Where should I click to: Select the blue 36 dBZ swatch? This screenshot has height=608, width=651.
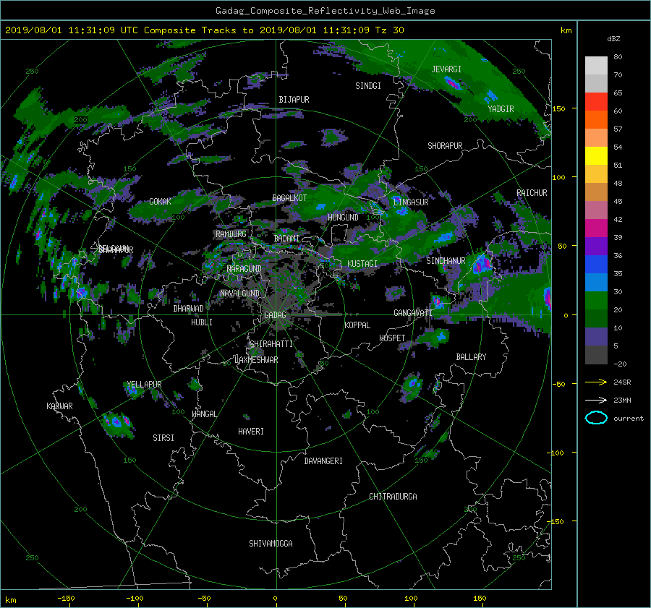pos(596,264)
